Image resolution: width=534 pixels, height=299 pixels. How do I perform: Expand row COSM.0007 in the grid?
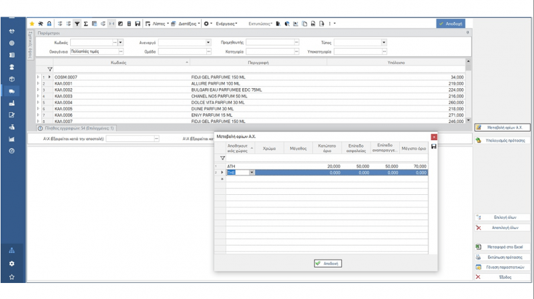(x=38, y=77)
